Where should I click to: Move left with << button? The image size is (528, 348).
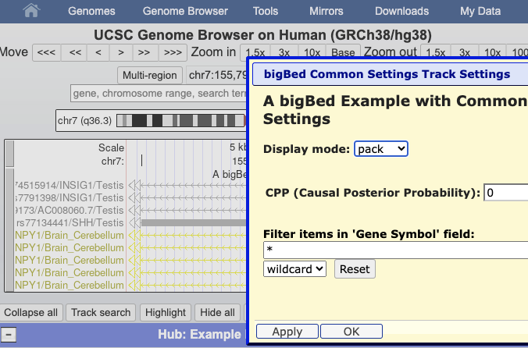[75, 52]
